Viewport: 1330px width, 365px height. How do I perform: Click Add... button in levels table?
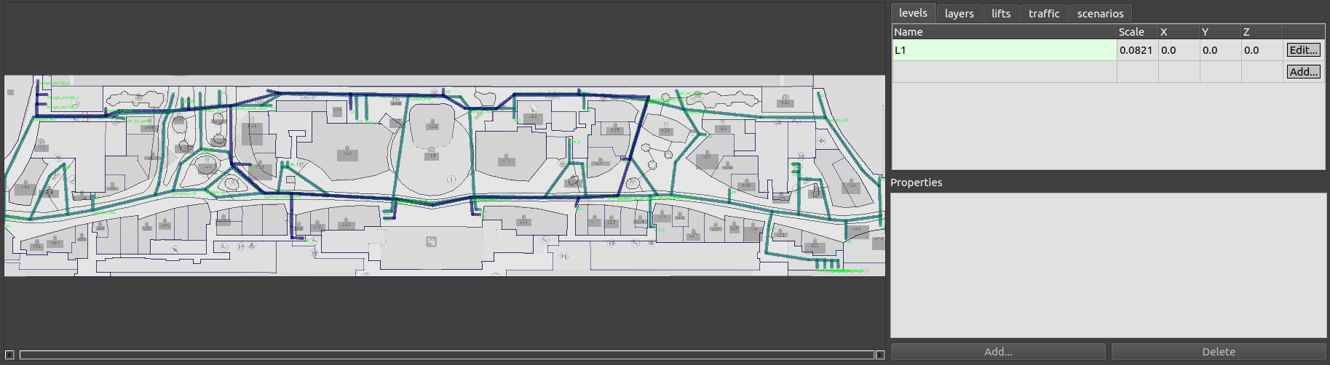1303,72
